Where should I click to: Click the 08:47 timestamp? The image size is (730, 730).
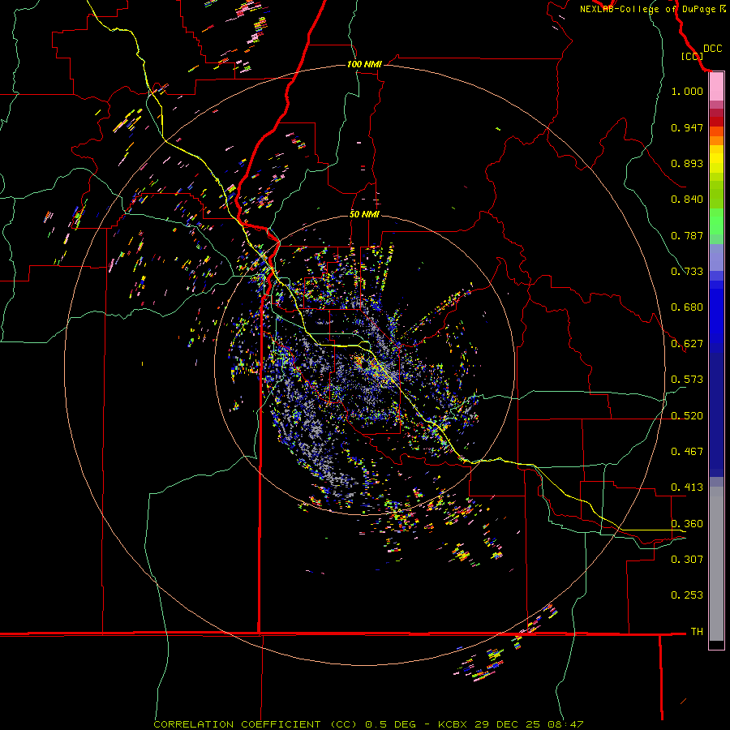[565, 724]
